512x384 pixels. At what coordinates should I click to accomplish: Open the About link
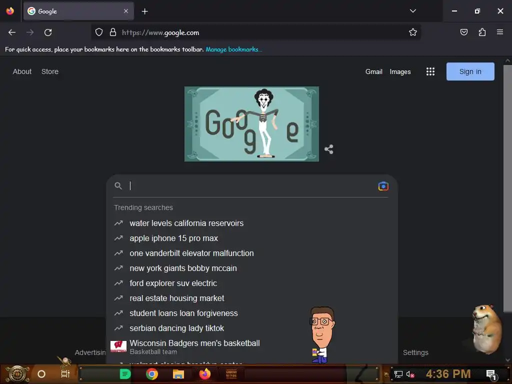coord(22,71)
